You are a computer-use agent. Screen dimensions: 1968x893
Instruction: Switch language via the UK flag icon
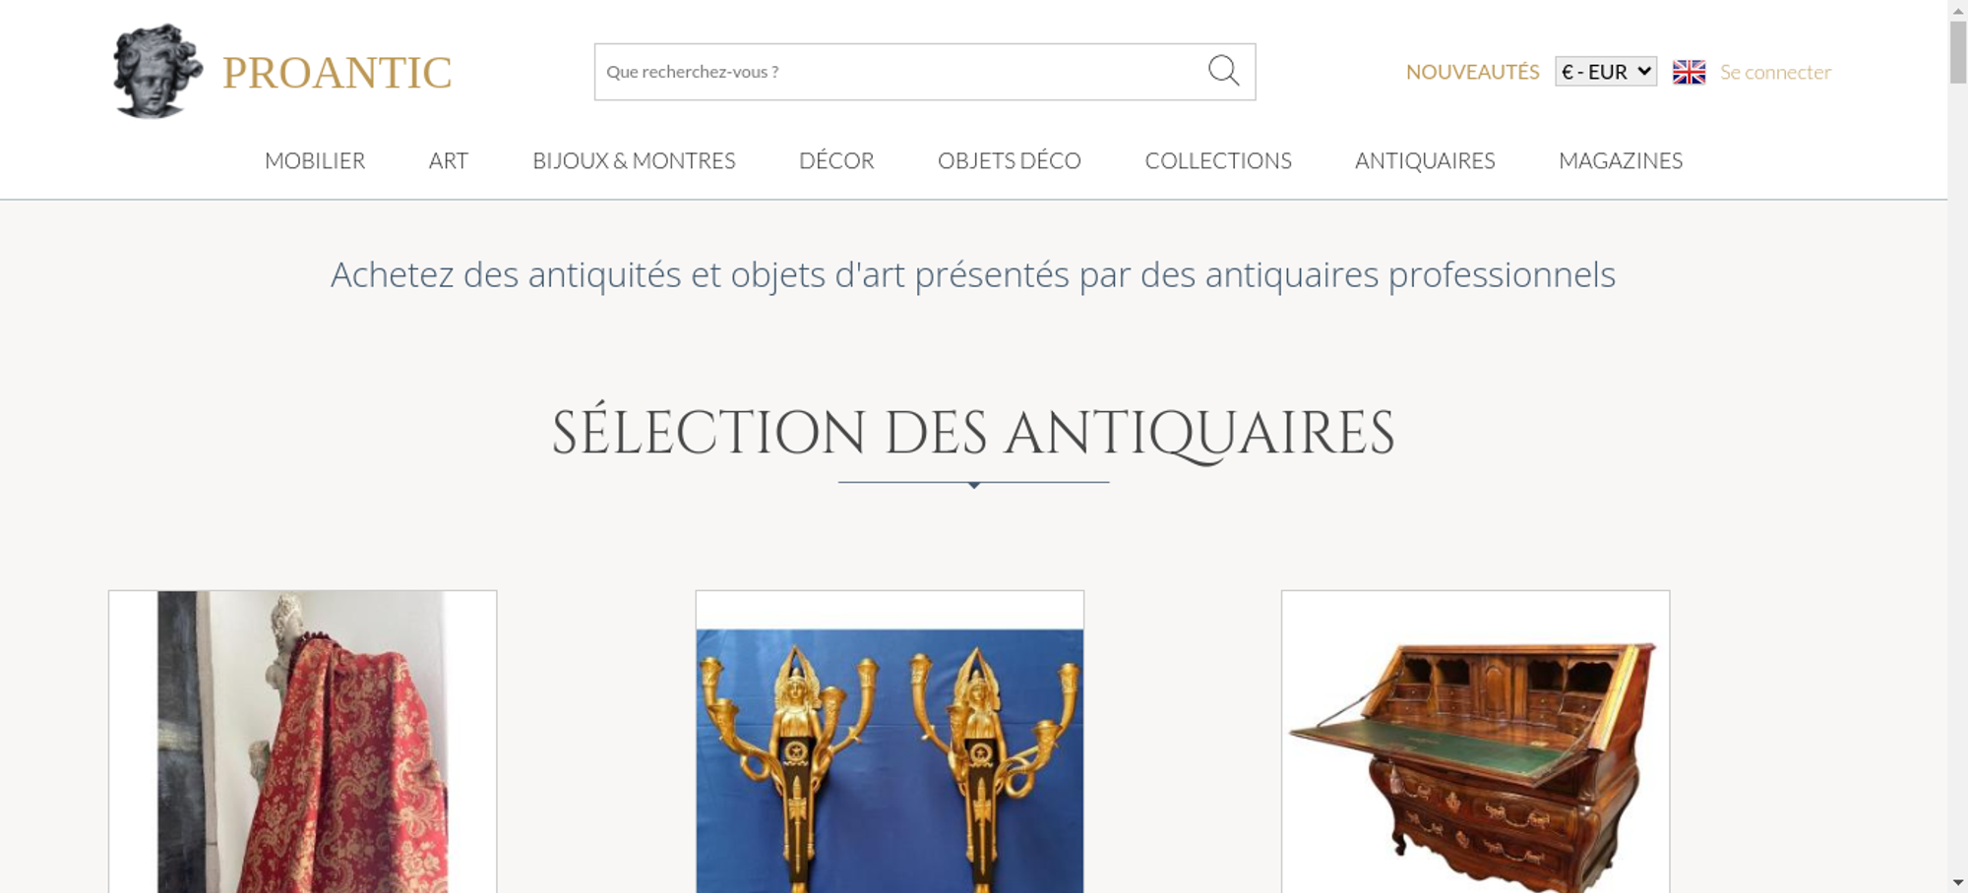click(x=1689, y=72)
